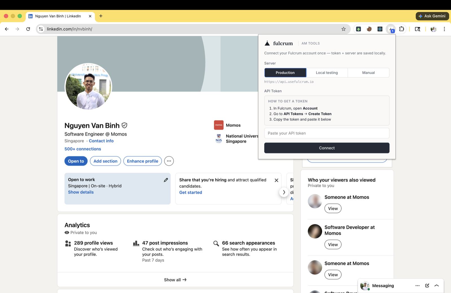Click the Enhance profile button
The height and width of the screenshot is (293, 451).
tap(143, 161)
